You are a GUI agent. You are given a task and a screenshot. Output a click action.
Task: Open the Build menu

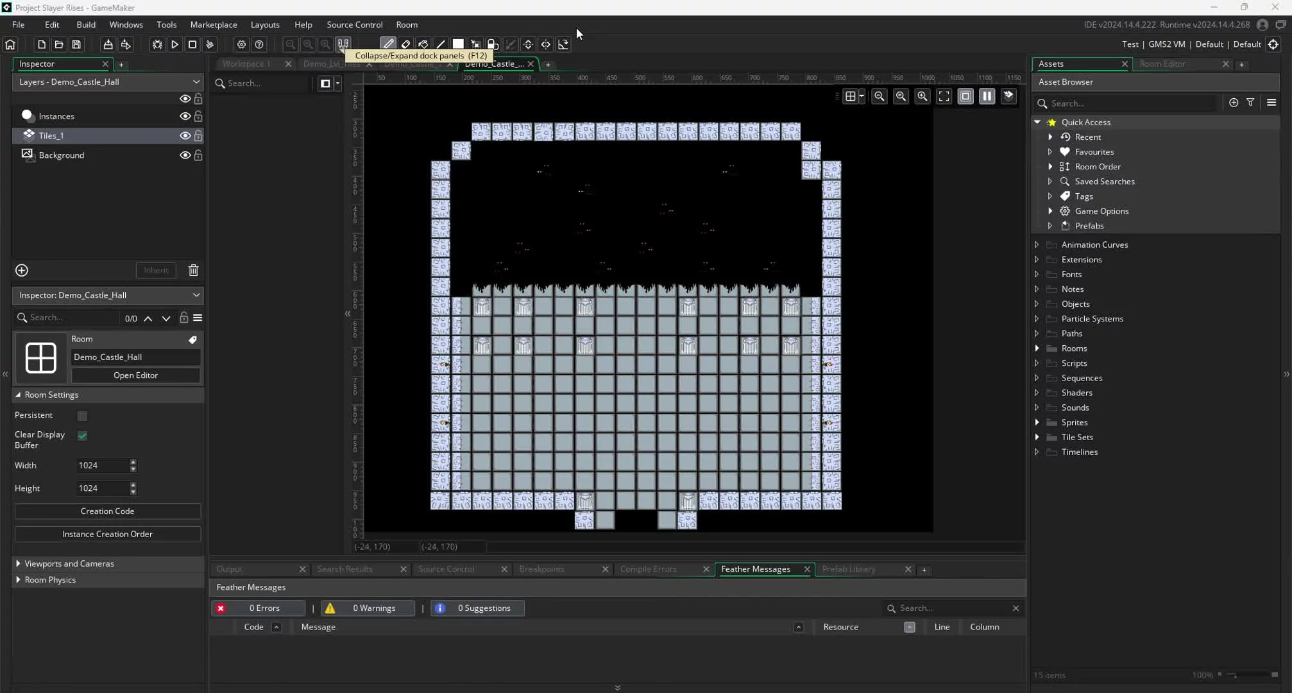(x=85, y=24)
